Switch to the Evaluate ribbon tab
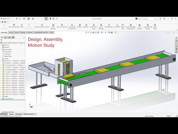This screenshot has height=134, width=178. [x=30, y=32]
